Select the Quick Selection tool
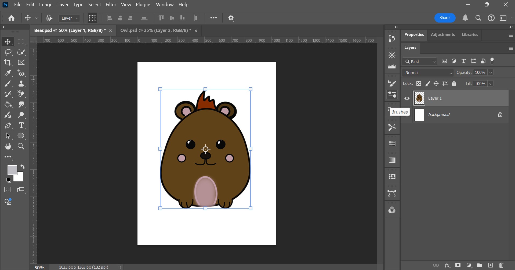 pos(21,52)
